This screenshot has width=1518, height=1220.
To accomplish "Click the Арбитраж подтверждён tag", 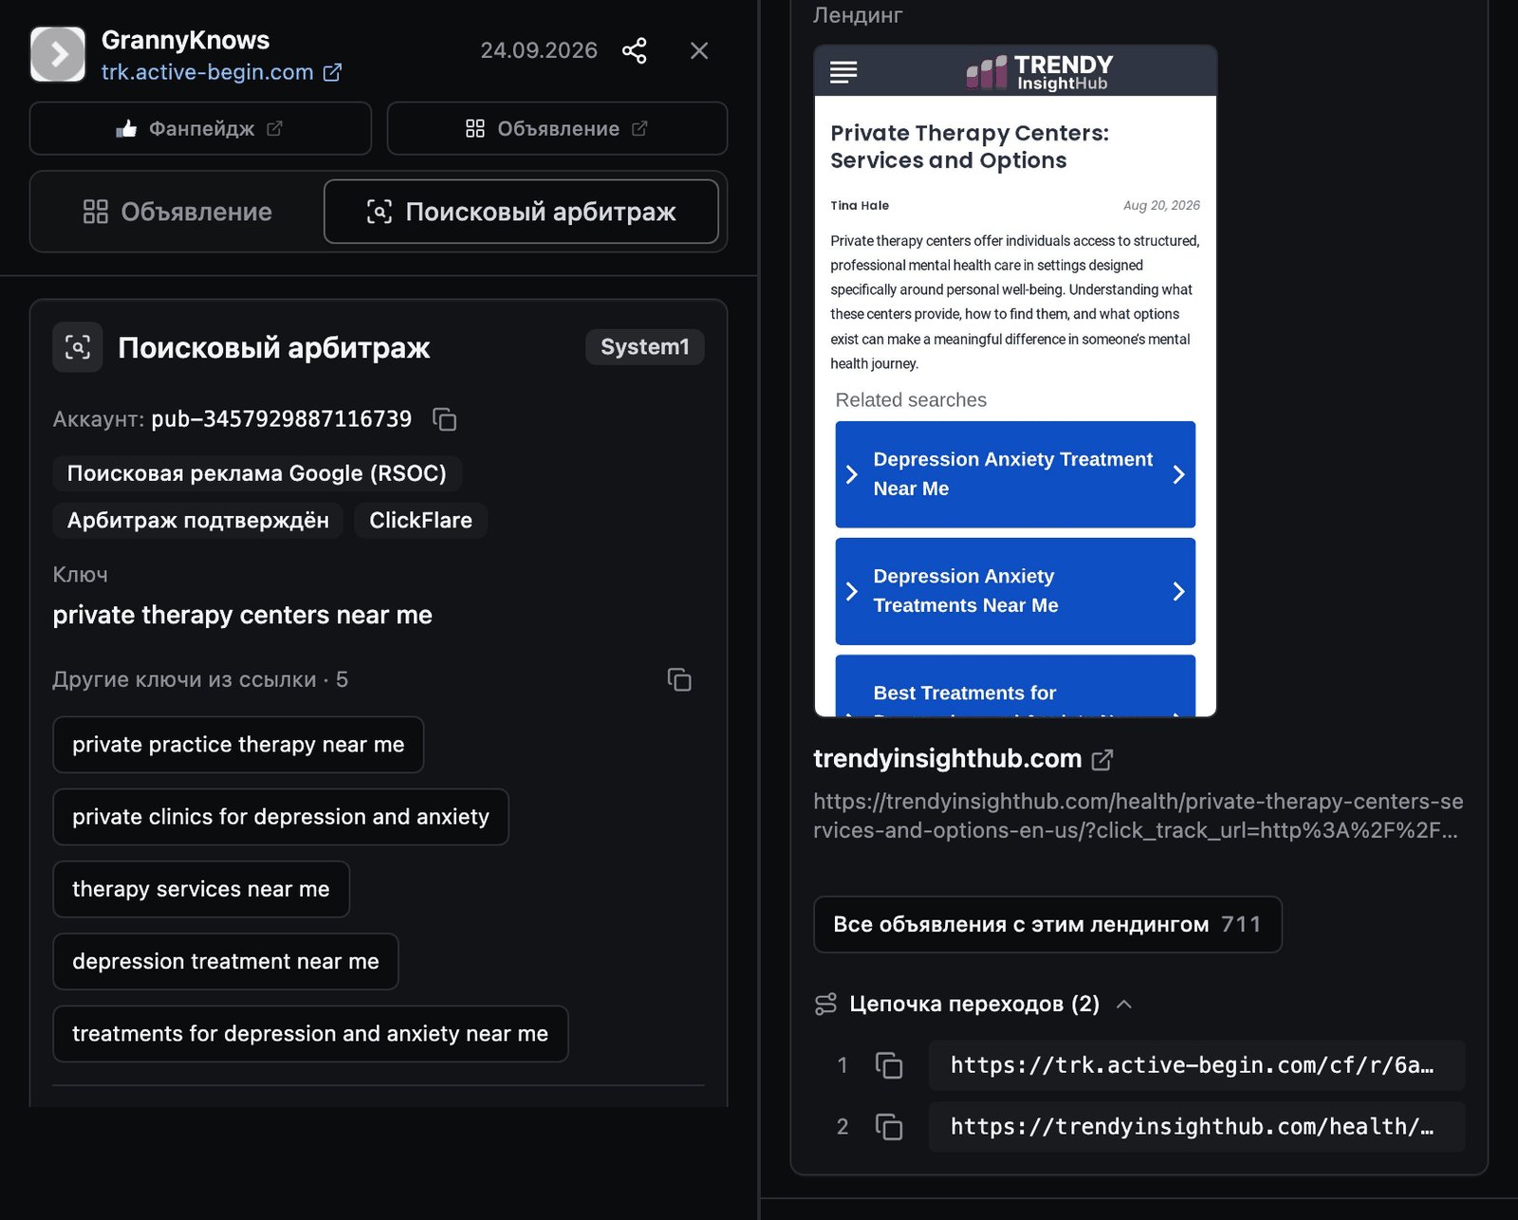I will (198, 520).
